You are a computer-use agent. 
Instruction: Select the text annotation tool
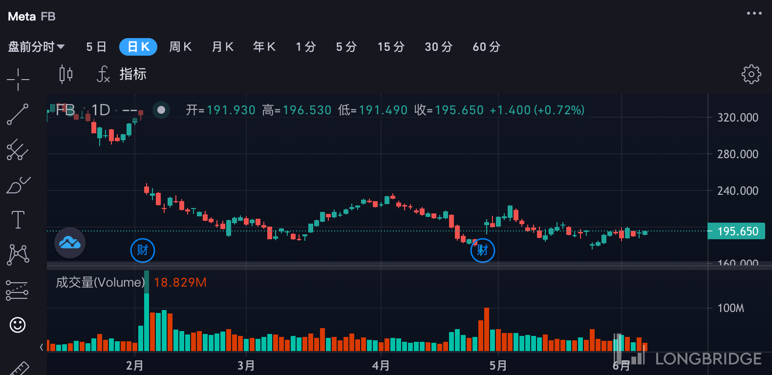(18, 220)
